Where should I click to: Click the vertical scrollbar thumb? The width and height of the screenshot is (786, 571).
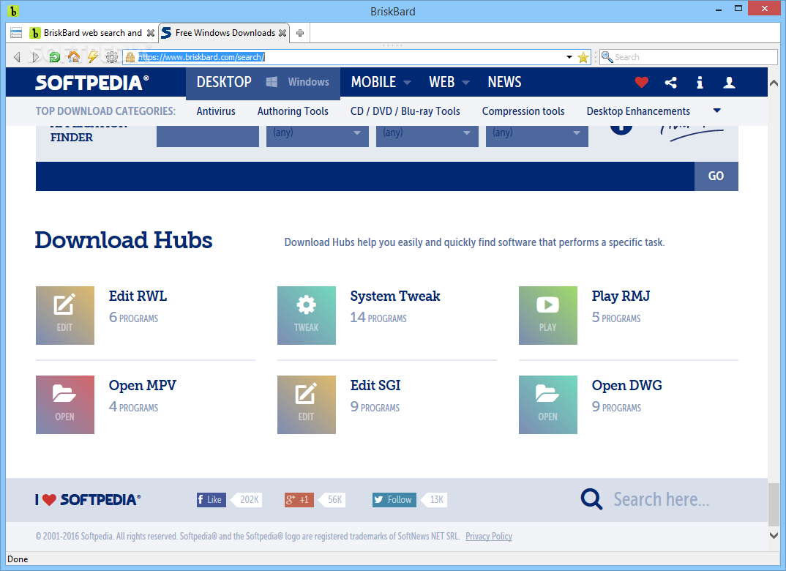[774, 505]
